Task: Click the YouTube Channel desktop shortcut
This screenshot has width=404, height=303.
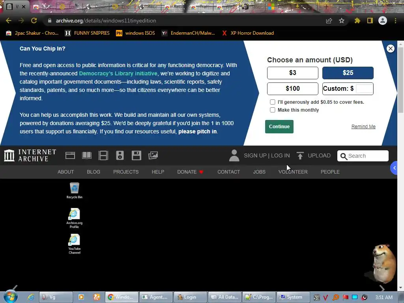Action: 74,244
